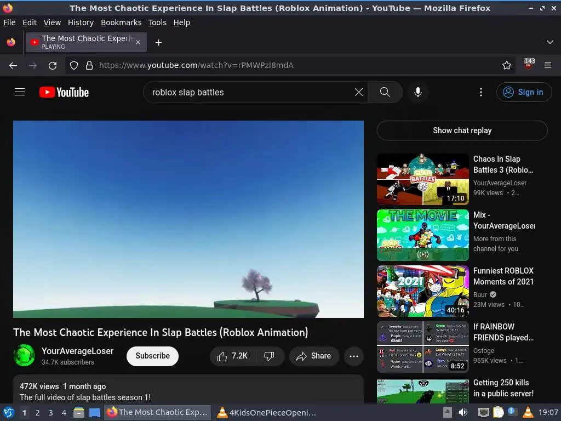Open the Bookmarks menu
The width and height of the screenshot is (561, 421).
pyautogui.click(x=121, y=22)
